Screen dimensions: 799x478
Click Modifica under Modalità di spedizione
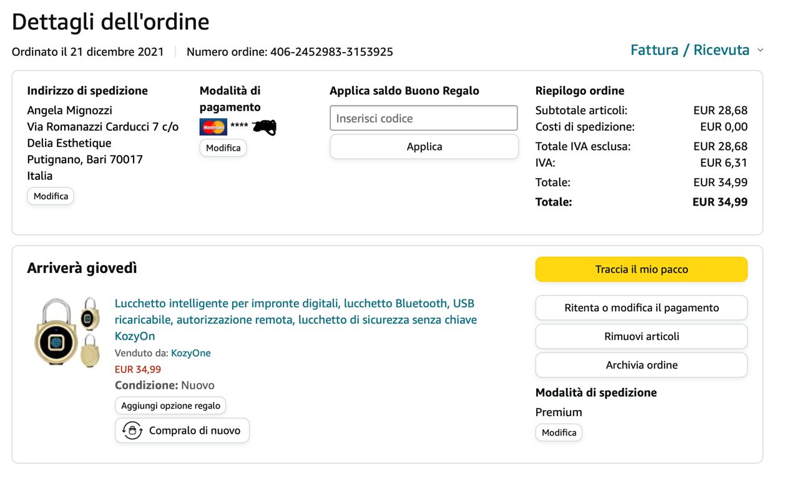pos(559,432)
